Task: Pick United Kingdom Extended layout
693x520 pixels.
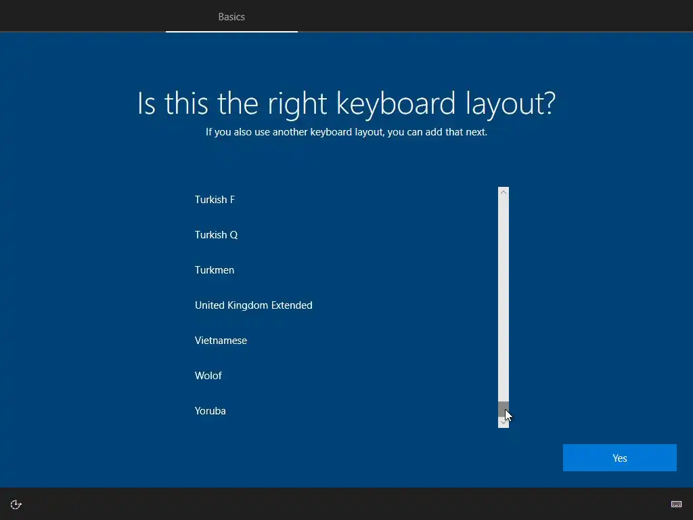Action: (x=346, y=305)
